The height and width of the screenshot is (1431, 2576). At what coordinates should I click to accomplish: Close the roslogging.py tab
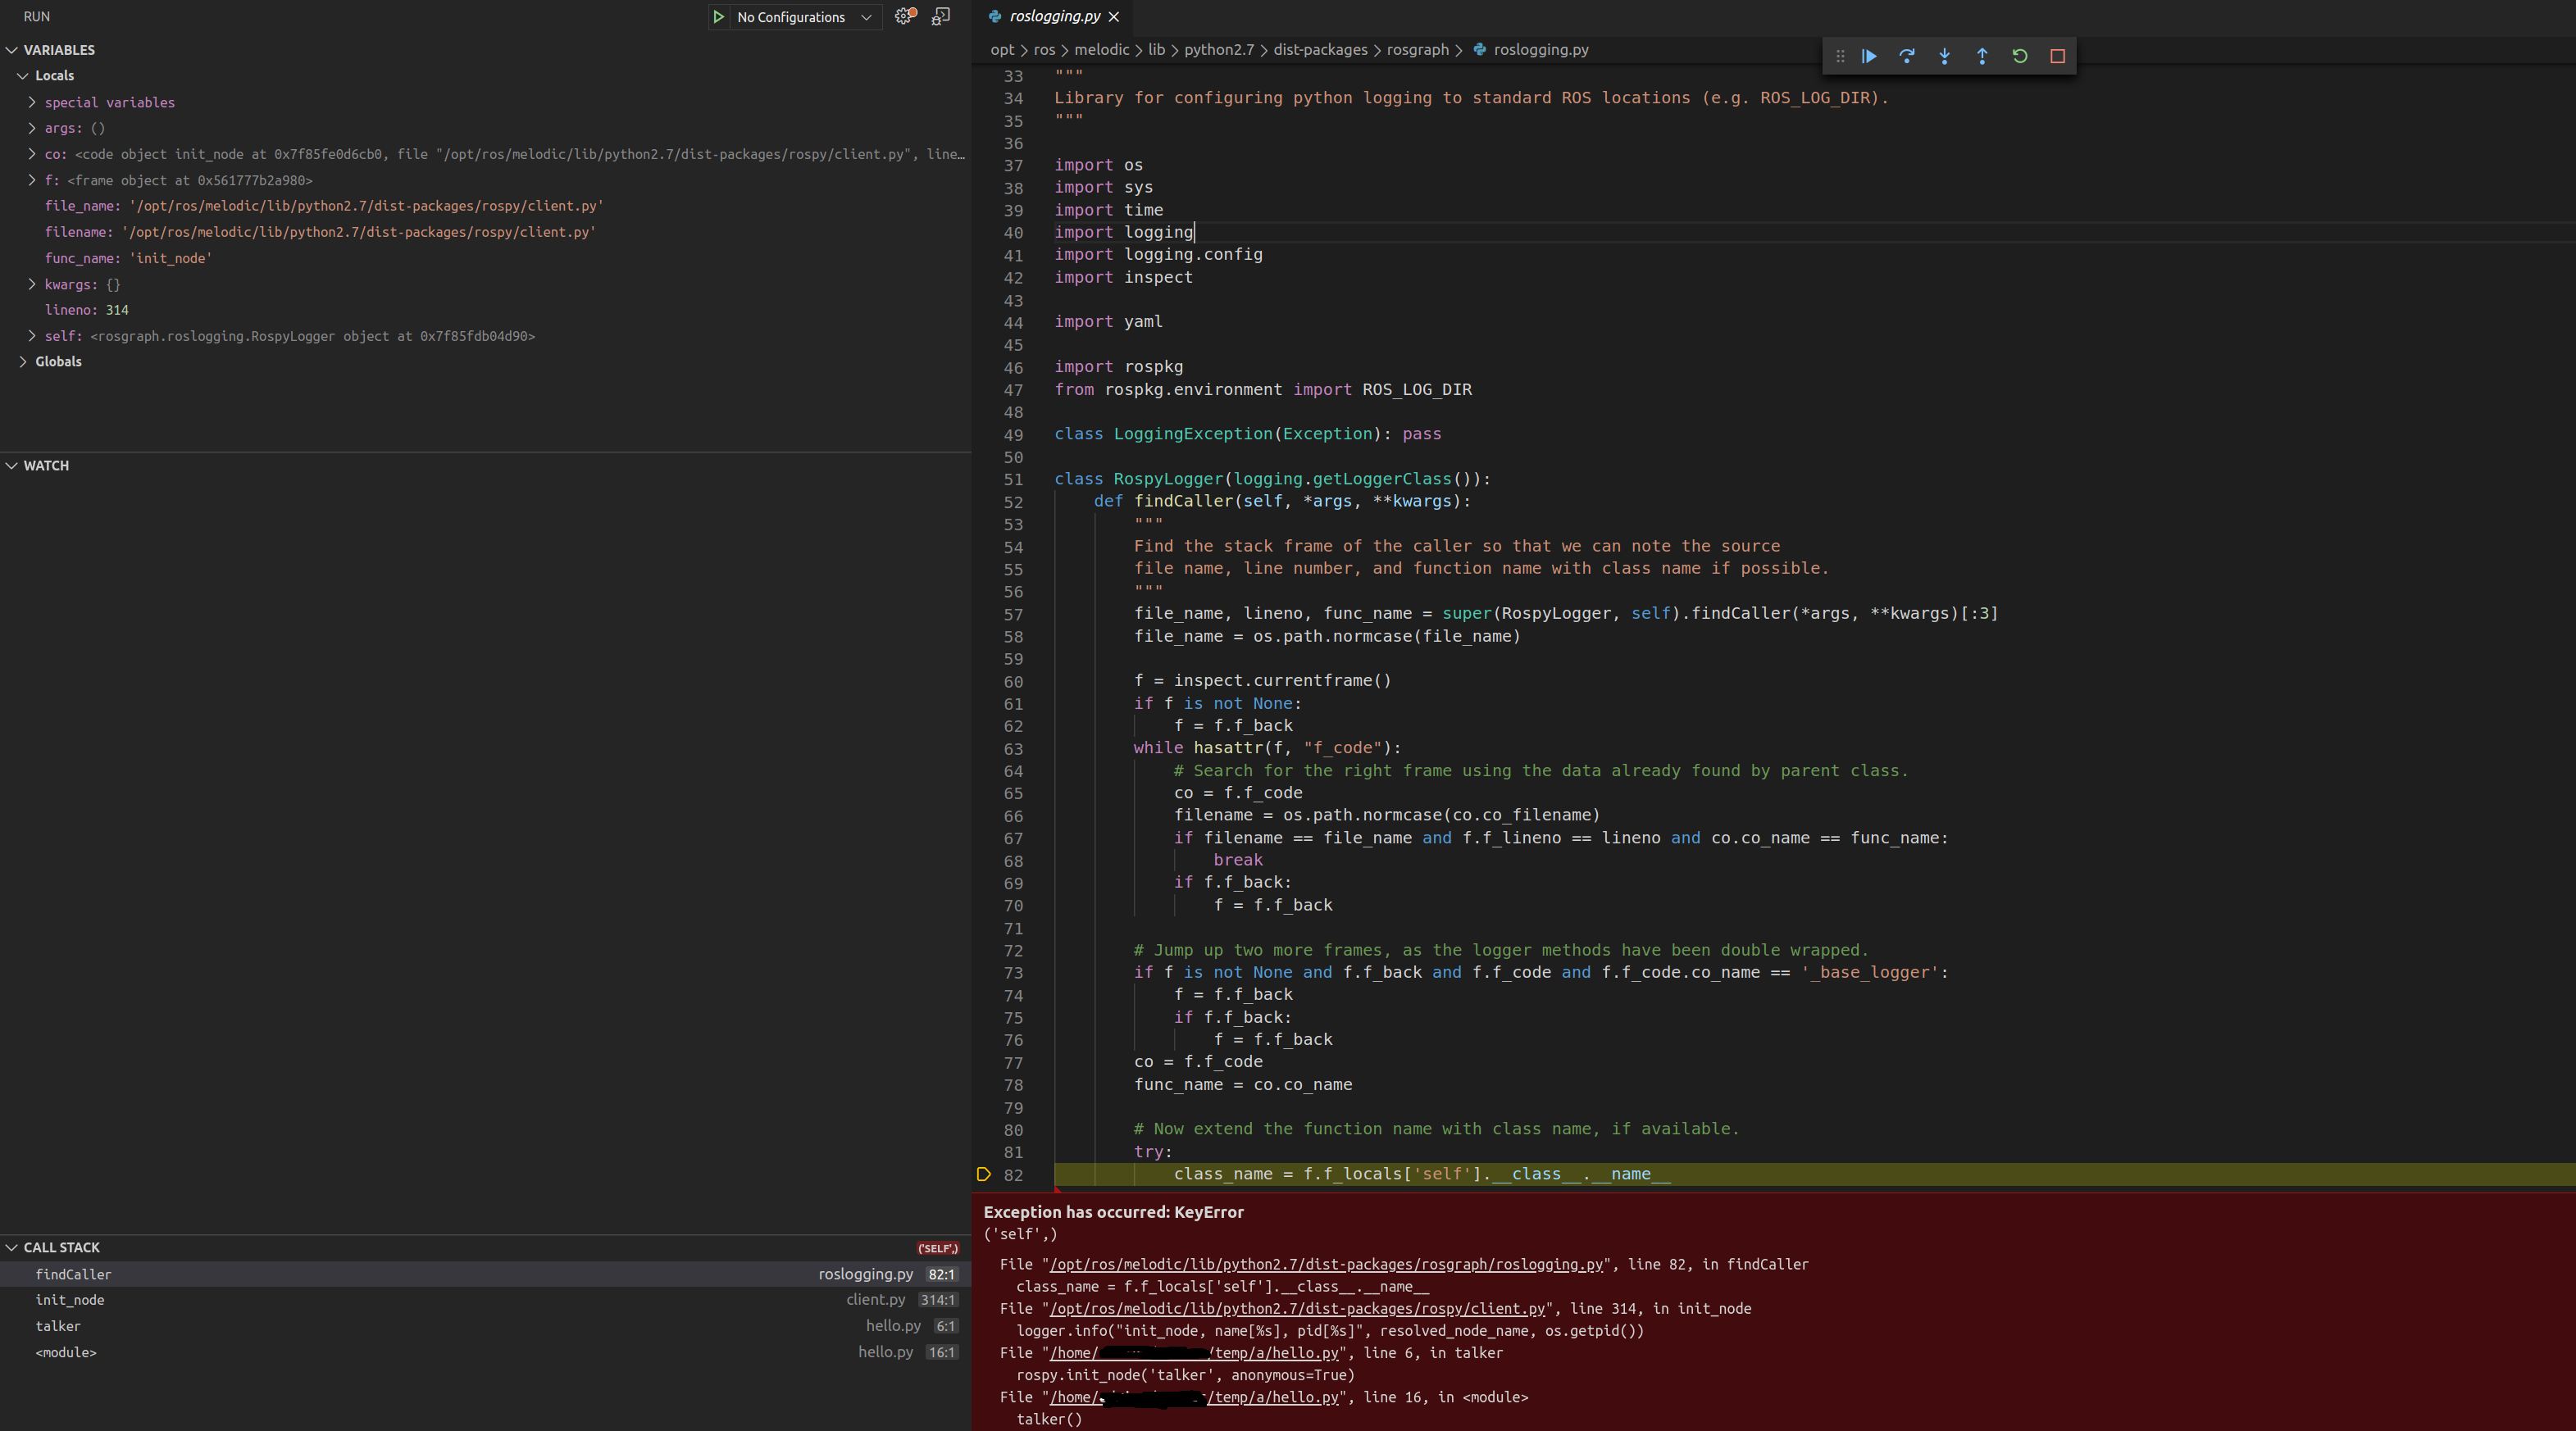pyautogui.click(x=1114, y=17)
